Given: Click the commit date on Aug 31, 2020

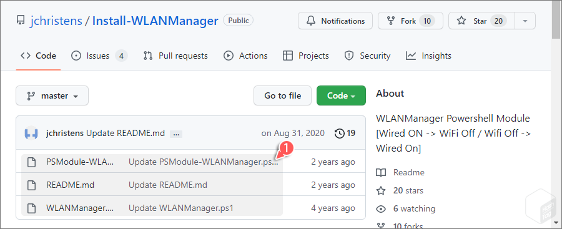Looking at the screenshot, I should 293,134.
